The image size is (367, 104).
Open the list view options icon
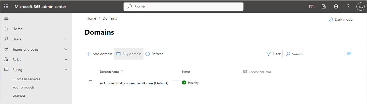tap(349, 54)
